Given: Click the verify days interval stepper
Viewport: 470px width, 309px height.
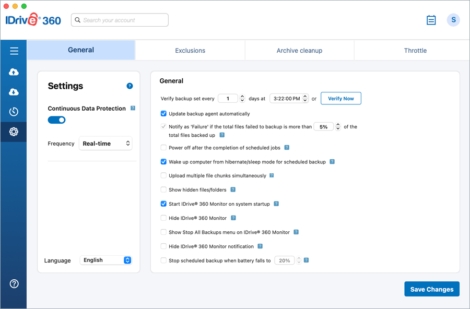Looking at the screenshot, I should tap(242, 99).
